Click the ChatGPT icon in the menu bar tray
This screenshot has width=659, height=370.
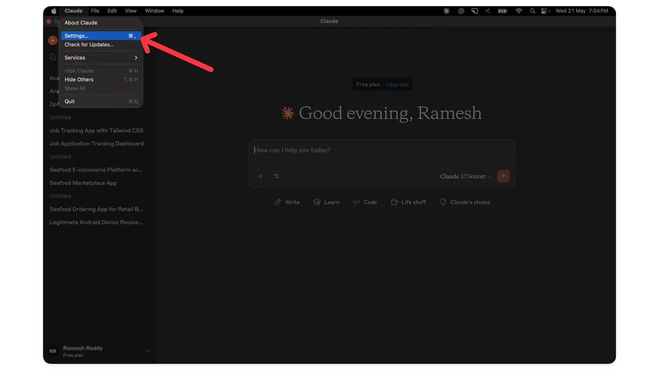pos(461,11)
